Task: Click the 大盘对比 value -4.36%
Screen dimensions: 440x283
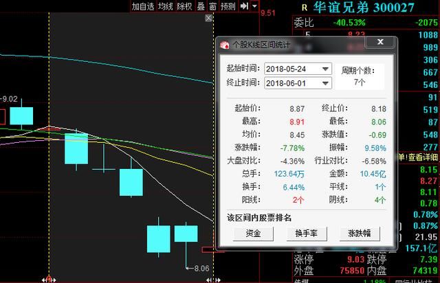Action: pyautogui.click(x=292, y=161)
